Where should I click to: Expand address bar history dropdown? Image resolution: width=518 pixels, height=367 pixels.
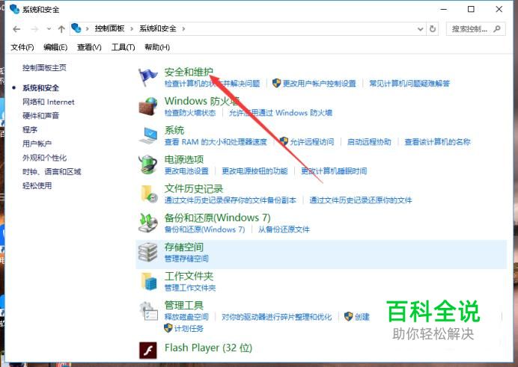[420, 29]
